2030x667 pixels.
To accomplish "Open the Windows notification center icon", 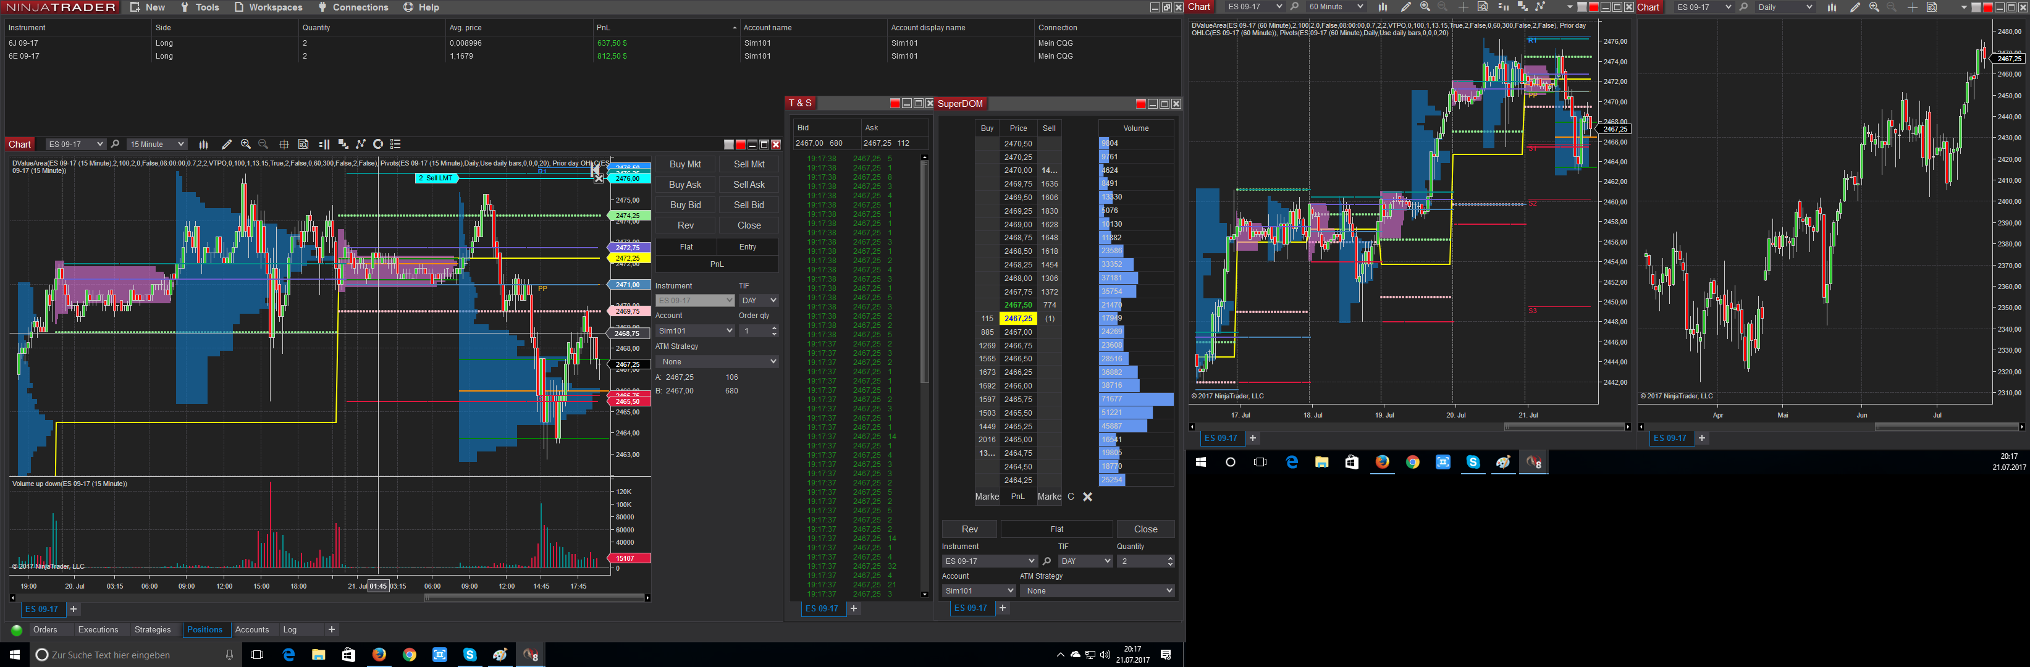I will point(1166,655).
